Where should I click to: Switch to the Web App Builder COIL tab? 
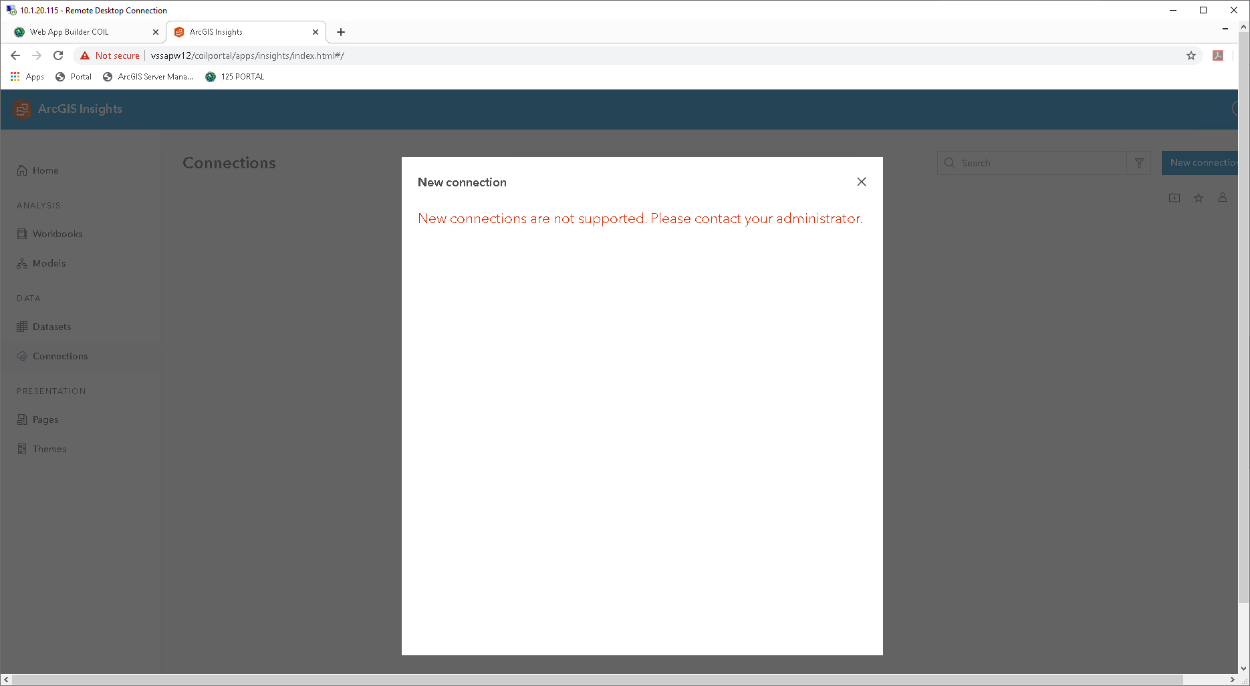coord(86,32)
